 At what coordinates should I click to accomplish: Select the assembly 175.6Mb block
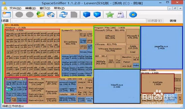coord(52,99)
